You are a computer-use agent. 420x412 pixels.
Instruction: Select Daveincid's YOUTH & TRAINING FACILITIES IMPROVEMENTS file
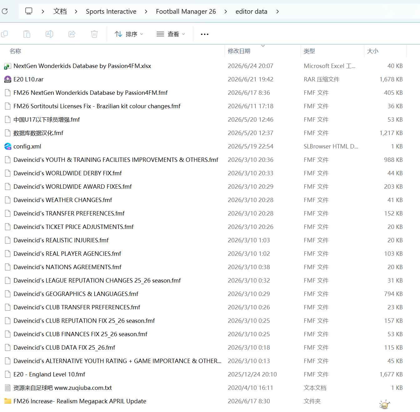[x=116, y=160]
